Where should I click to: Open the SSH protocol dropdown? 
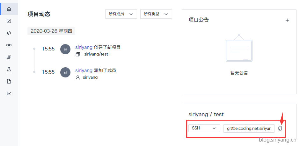click(x=204, y=128)
